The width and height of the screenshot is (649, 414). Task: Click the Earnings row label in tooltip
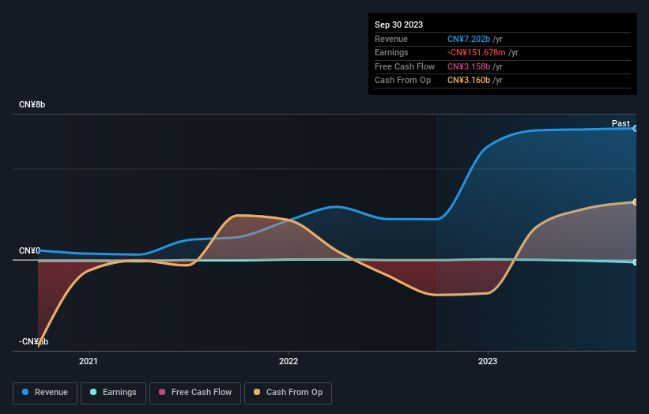coord(391,52)
